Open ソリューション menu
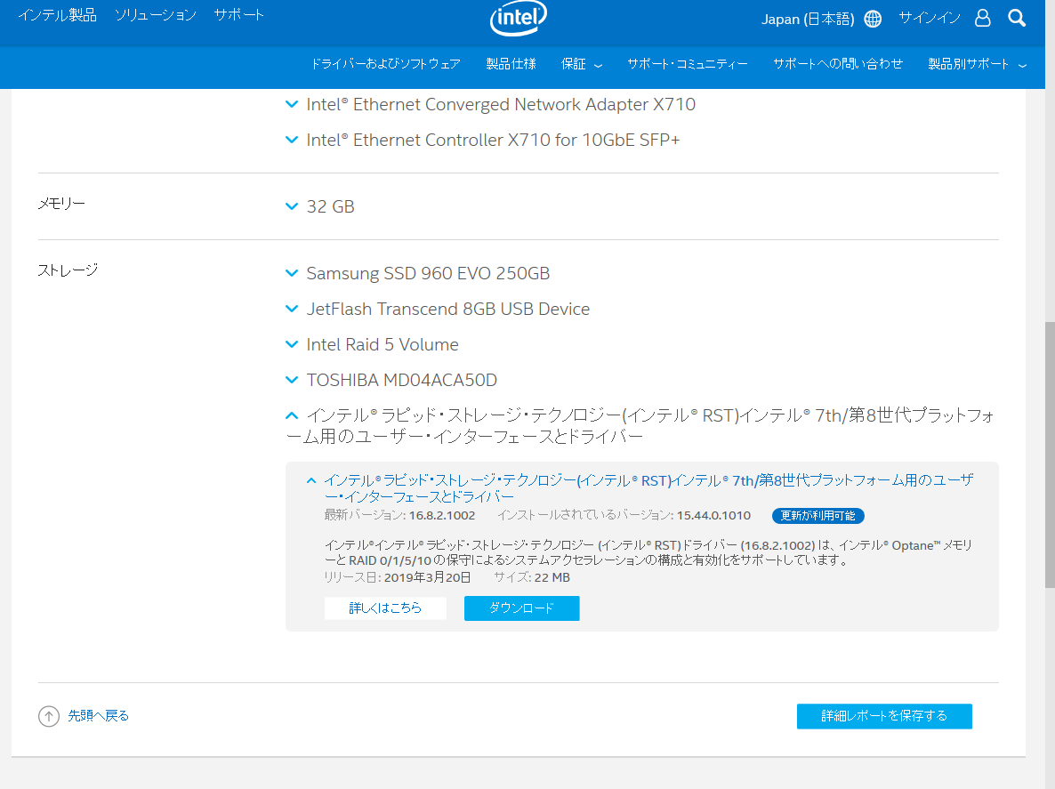The image size is (1055, 789). tap(156, 15)
